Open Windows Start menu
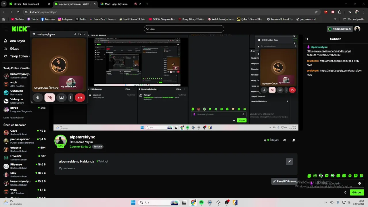The width and height of the screenshot is (368, 207). click(x=133, y=202)
